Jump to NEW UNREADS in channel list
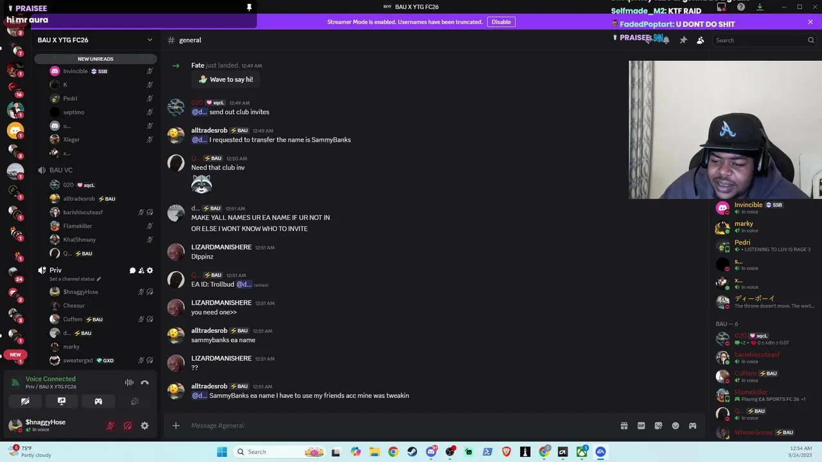The image size is (822, 462). 95,59
